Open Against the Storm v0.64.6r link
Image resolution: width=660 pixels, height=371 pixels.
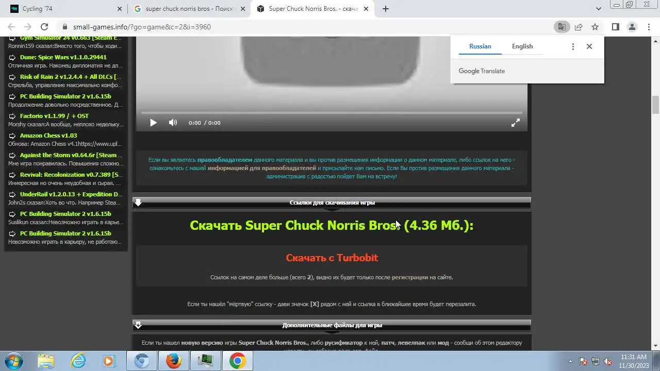(x=71, y=155)
